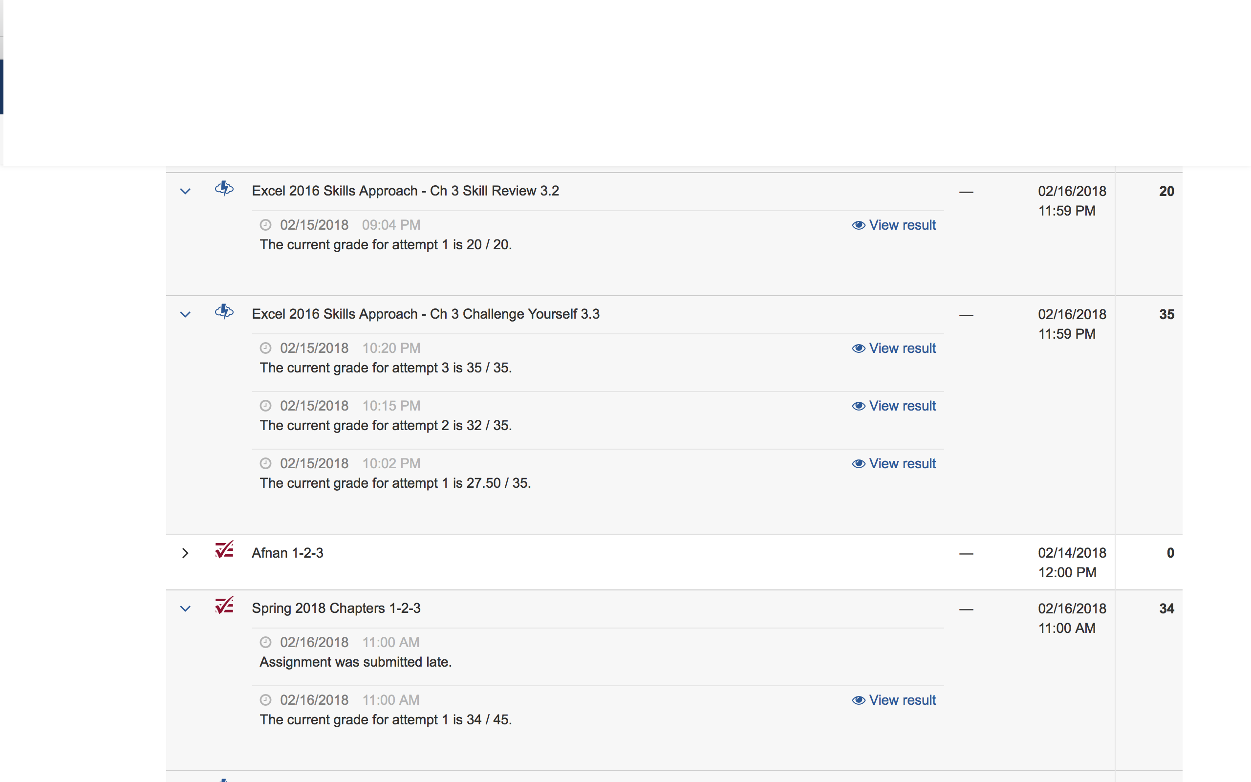Open Excel 2016 Ch 3 Skill Review 3.2 title
1251x782 pixels.
(405, 191)
